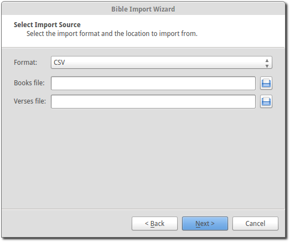Image resolution: width=290 pixels, height=242 pixels.
Task: Open the Format dropdown showing CSV
Action: (x=162, y=63)
